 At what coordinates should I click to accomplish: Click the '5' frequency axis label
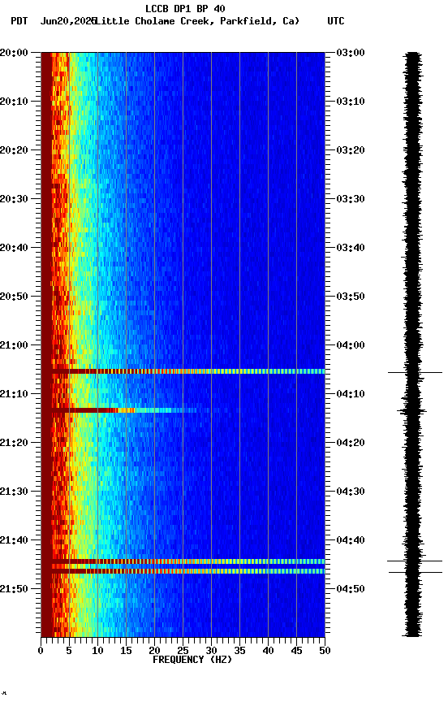69,651
